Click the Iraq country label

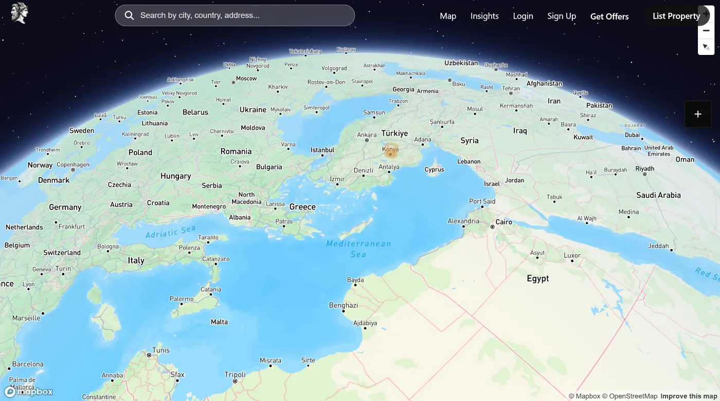(520, 131)
